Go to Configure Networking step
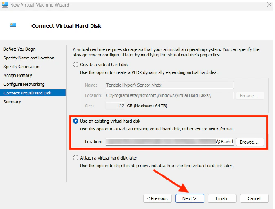275x209 pixels. [x=24, y=84]
